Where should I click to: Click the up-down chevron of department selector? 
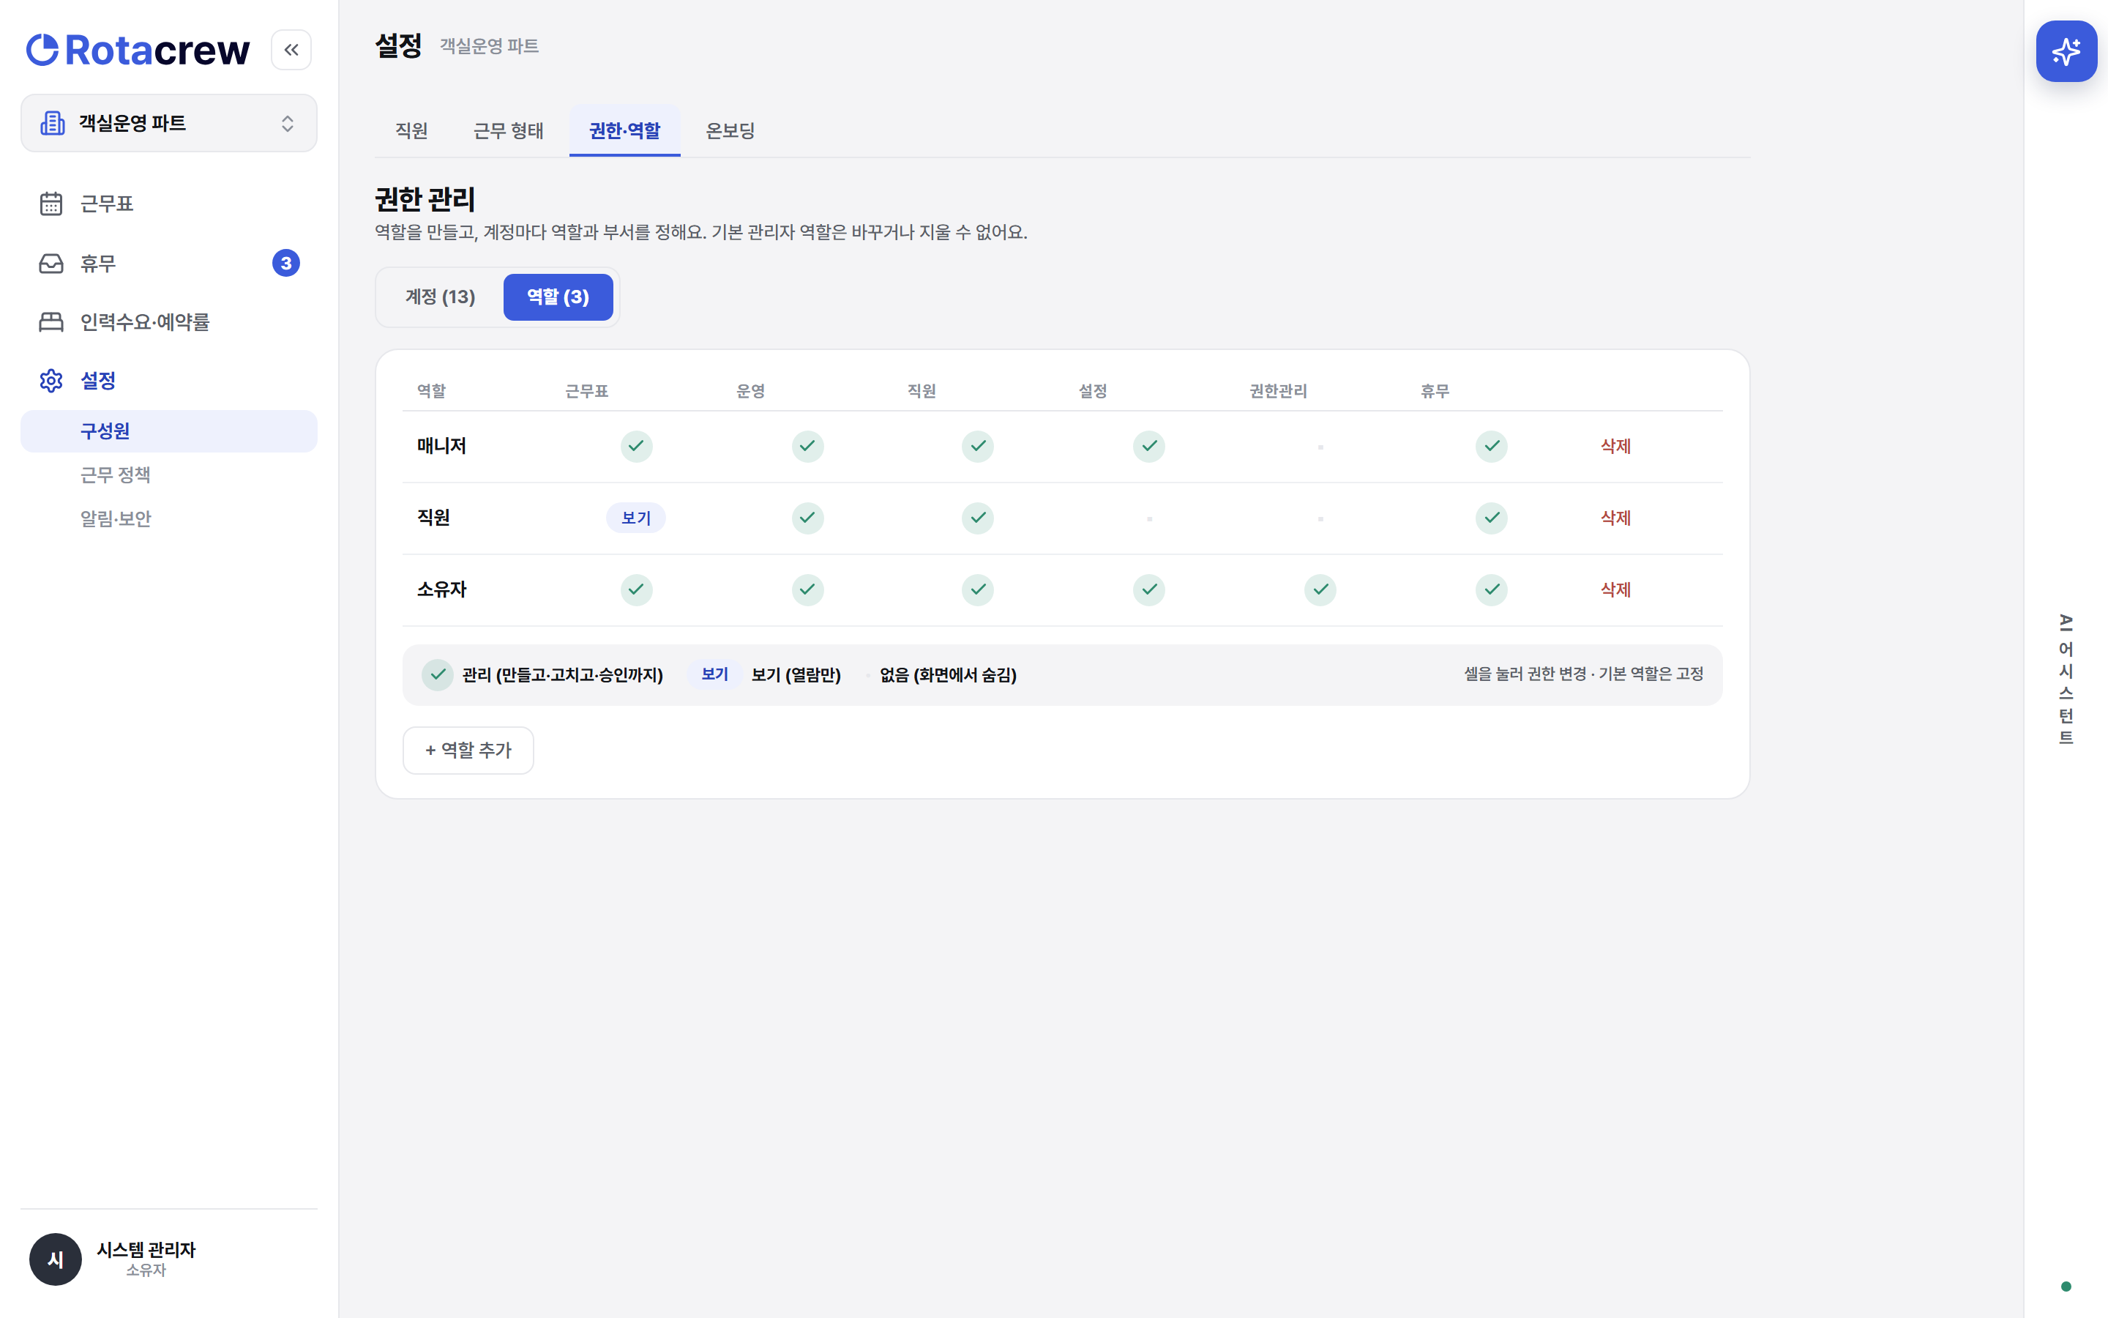coord(288,123)
